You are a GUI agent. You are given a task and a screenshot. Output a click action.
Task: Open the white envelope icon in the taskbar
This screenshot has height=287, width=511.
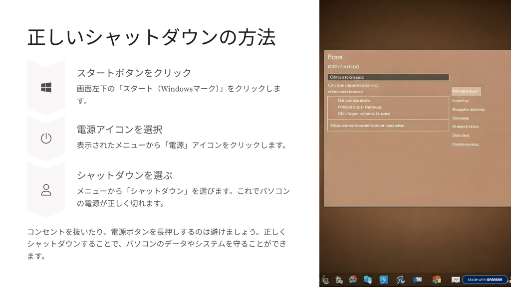click(455, 280)
